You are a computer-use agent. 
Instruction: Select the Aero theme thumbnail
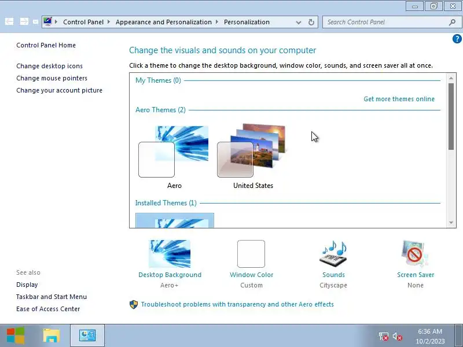pos(174,152)
